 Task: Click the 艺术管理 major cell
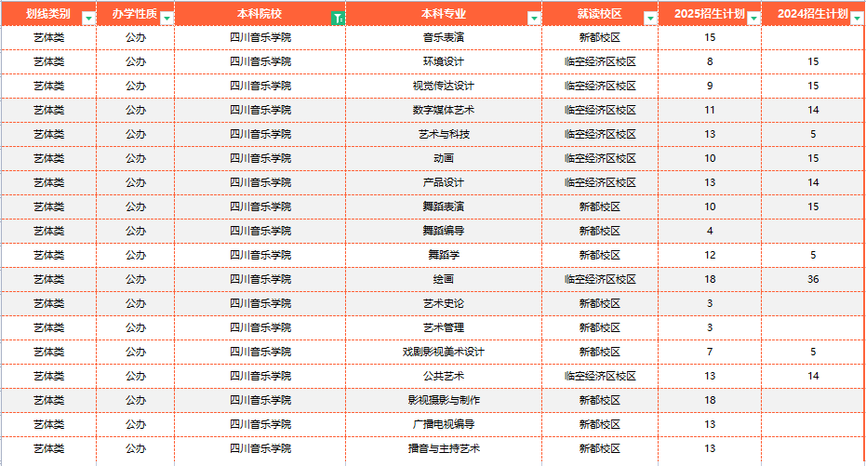click(x=444, y=328)
